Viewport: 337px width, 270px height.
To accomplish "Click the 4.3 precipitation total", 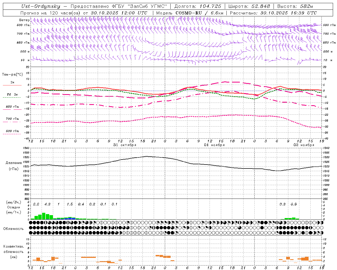I will click(x=47, y=204).
